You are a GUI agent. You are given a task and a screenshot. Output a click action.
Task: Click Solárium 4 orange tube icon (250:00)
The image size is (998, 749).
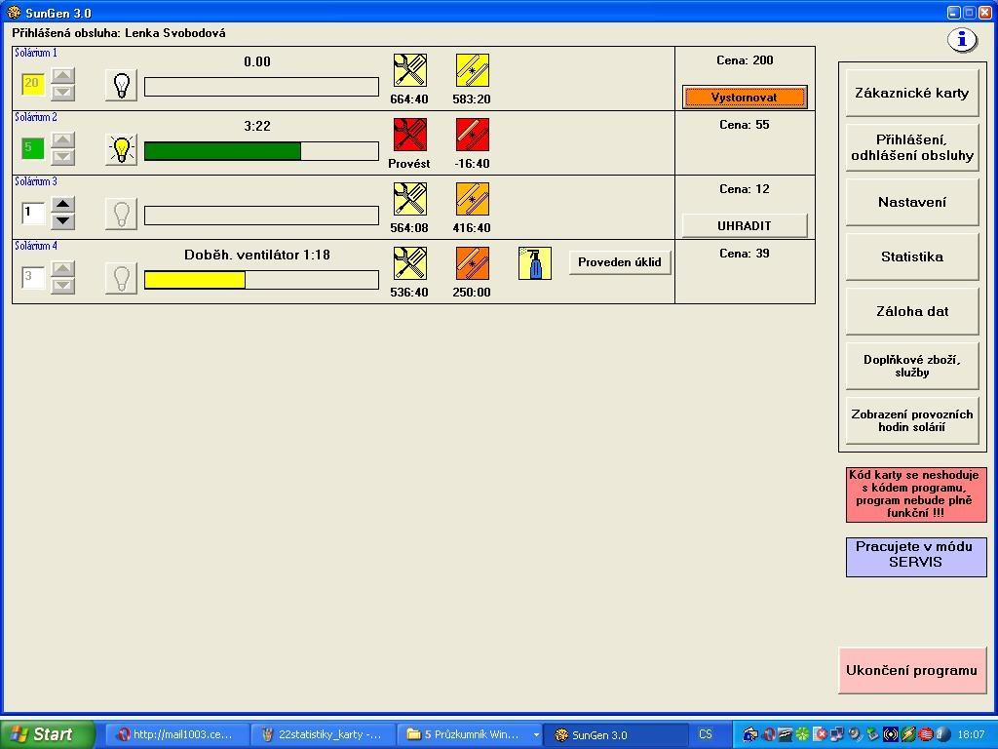(473, 263)
